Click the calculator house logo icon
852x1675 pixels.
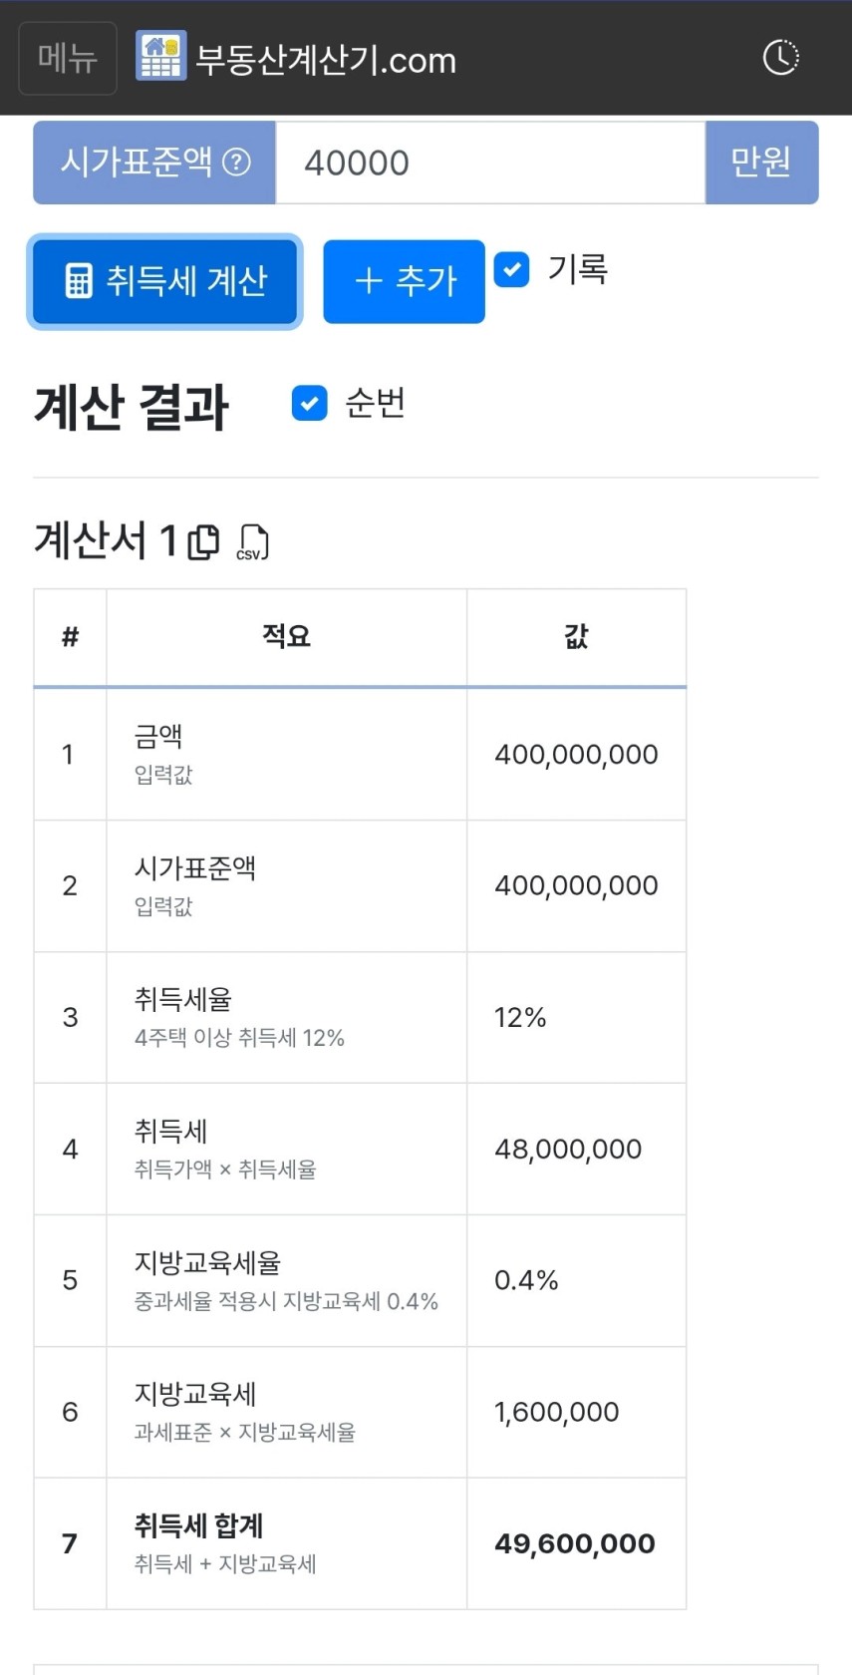[x=160, y=57]
